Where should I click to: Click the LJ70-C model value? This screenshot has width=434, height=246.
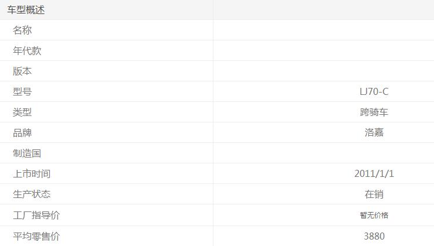(x=374, y=92)
